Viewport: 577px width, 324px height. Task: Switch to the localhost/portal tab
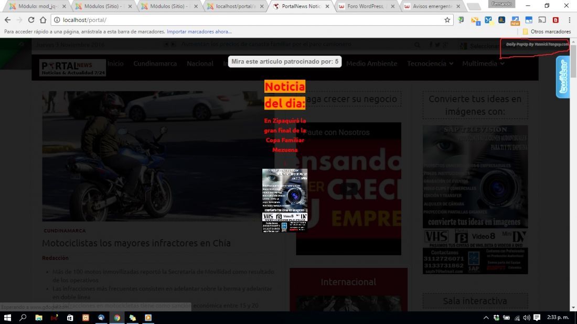coord(236,6)
